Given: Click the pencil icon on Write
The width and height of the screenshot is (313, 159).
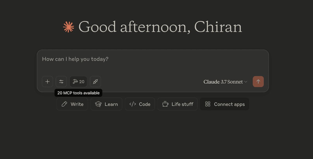Looking at the screenshot, I should coord(64,104).
